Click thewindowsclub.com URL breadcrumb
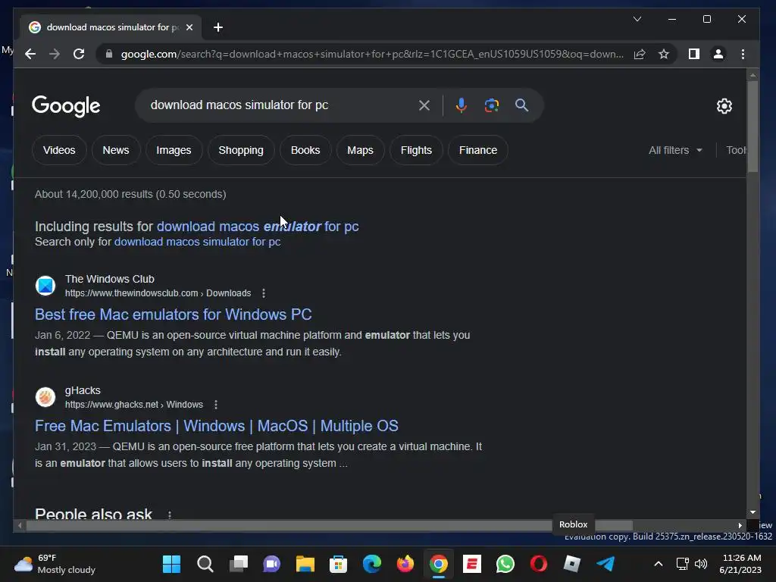Screen dimensions: 776x582 tap(158, 293)
